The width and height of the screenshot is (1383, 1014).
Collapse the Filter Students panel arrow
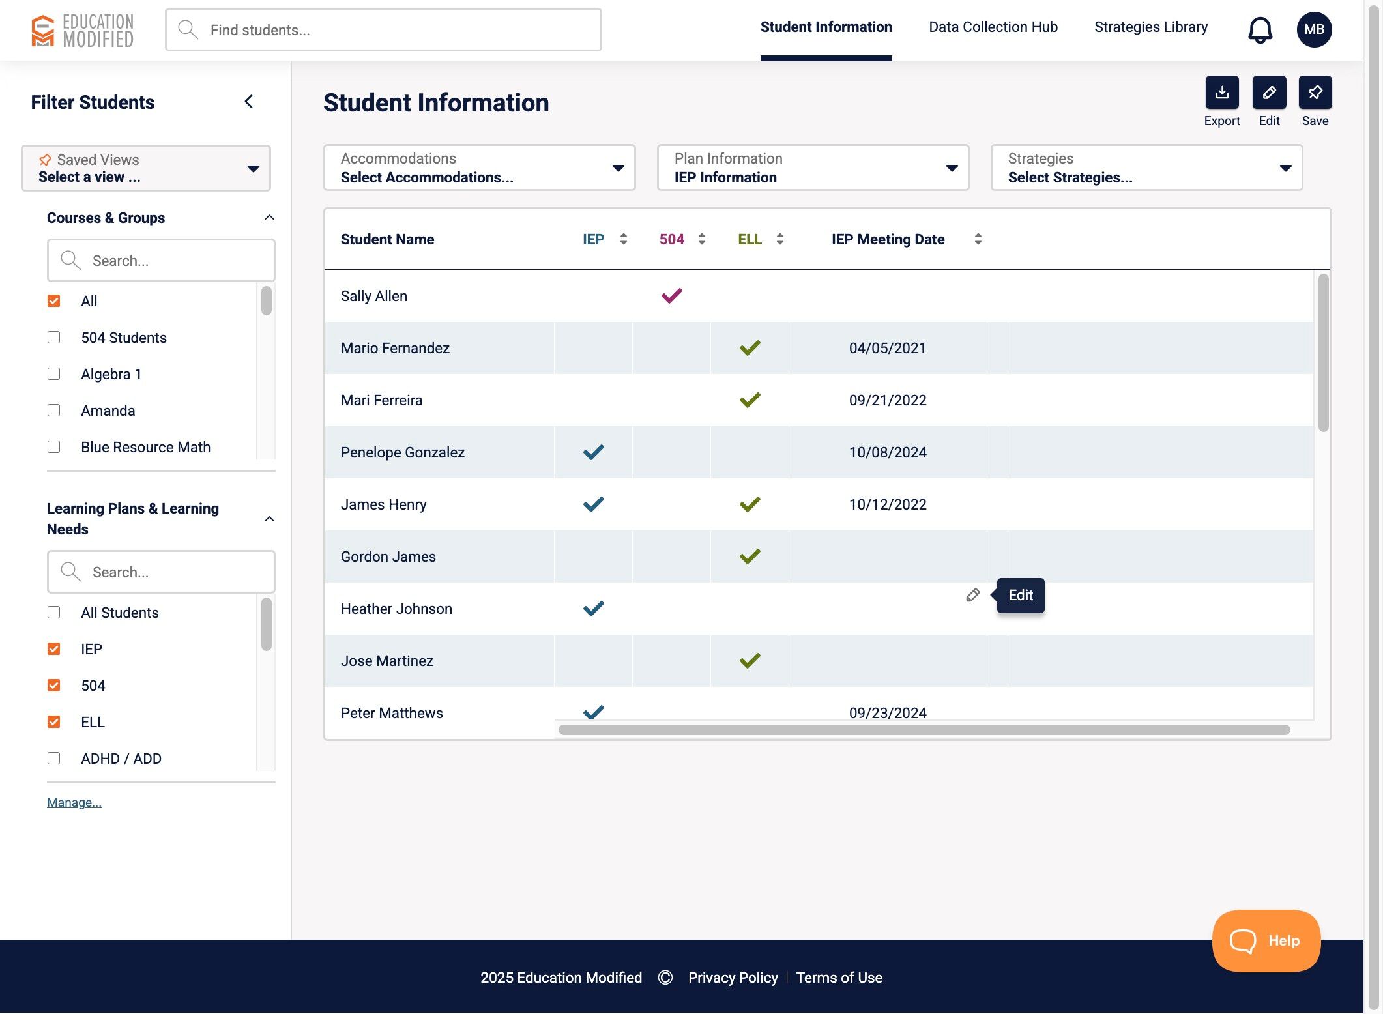(x=248, y=102)
